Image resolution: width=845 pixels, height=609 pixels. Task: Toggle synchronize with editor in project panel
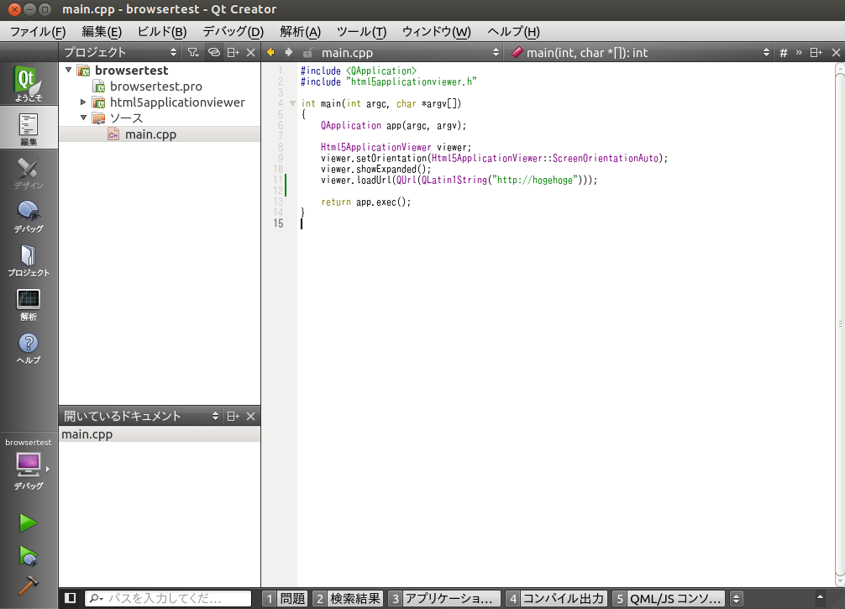click(x=213, y=52)
